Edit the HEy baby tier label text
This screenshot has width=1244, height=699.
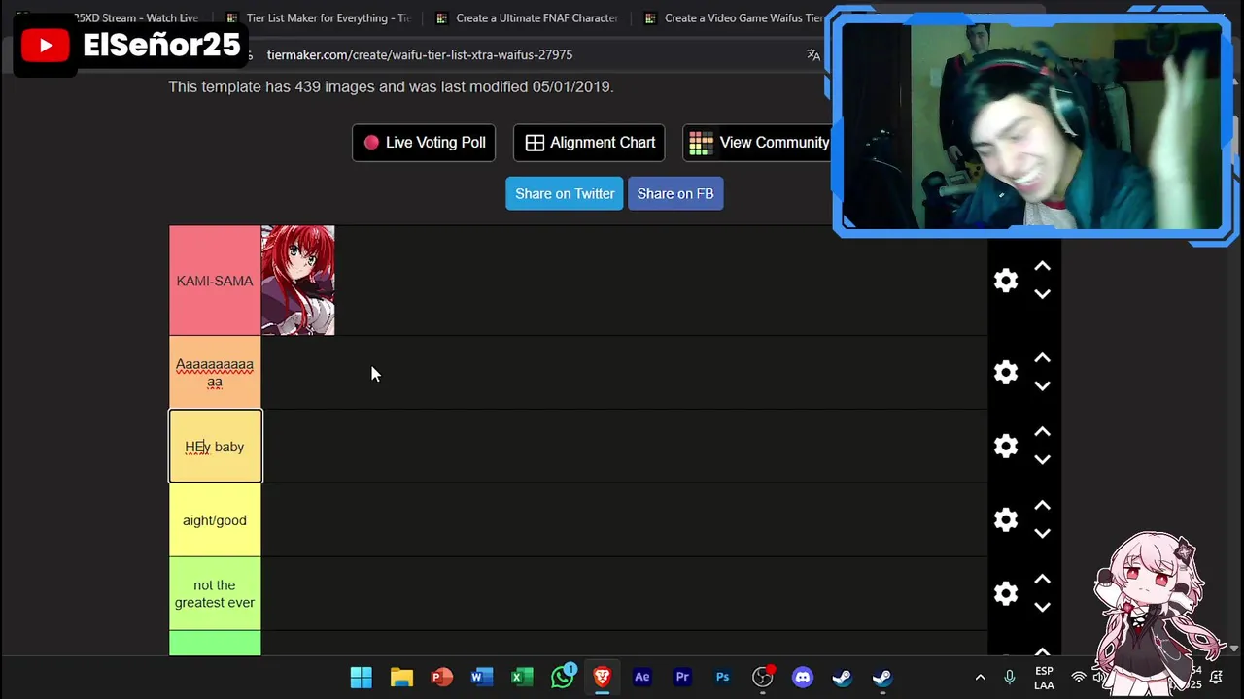pos(215,447)
